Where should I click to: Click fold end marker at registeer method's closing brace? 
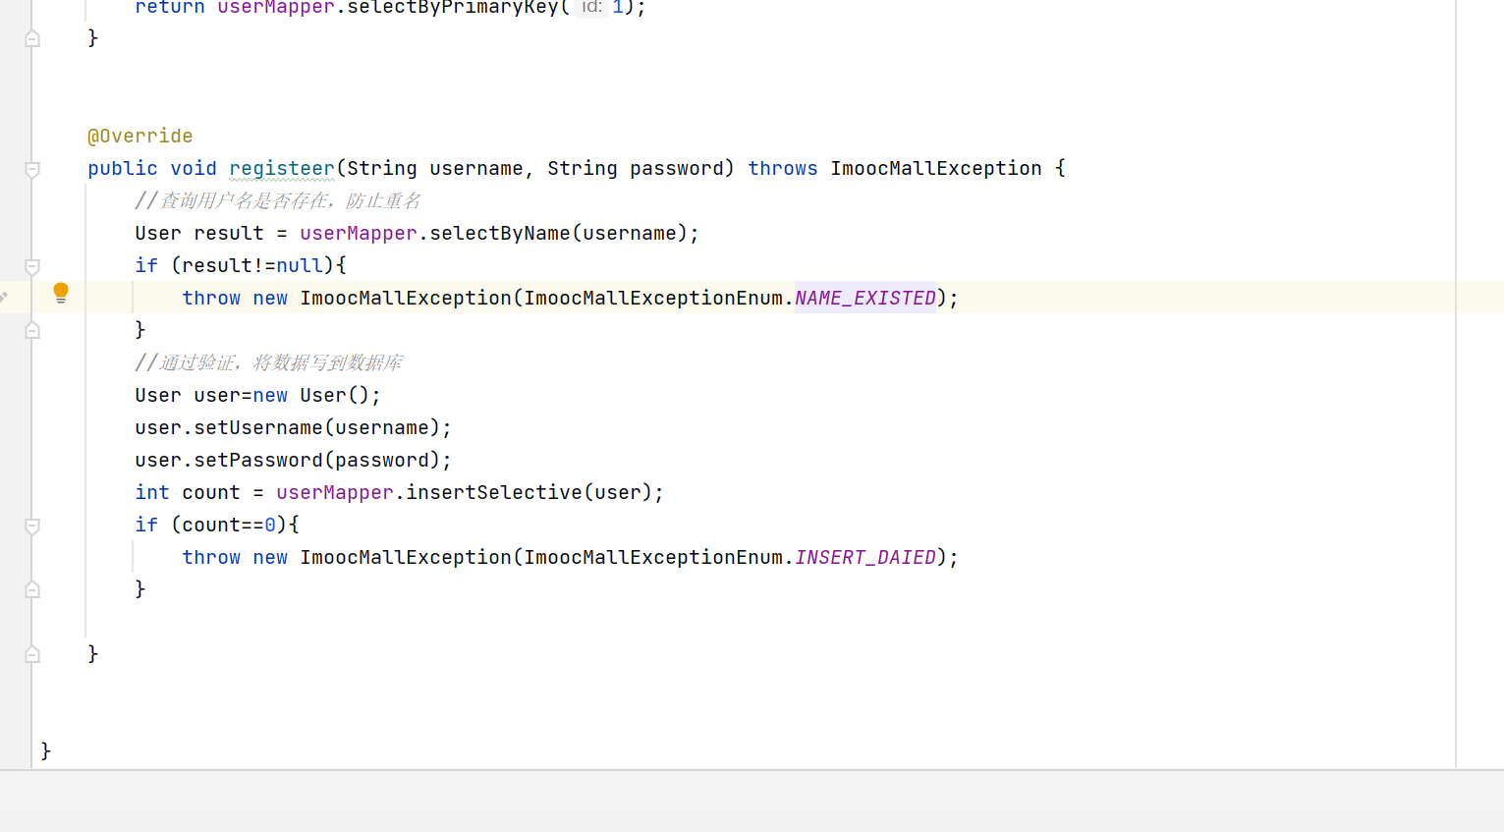(x=32, y=654)
